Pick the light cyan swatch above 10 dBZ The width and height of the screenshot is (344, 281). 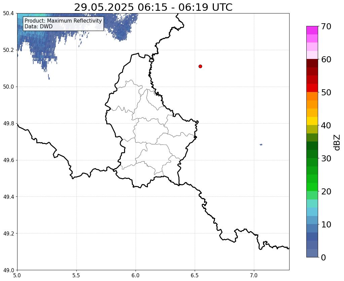pyautogui.click(x=312, y=212)
